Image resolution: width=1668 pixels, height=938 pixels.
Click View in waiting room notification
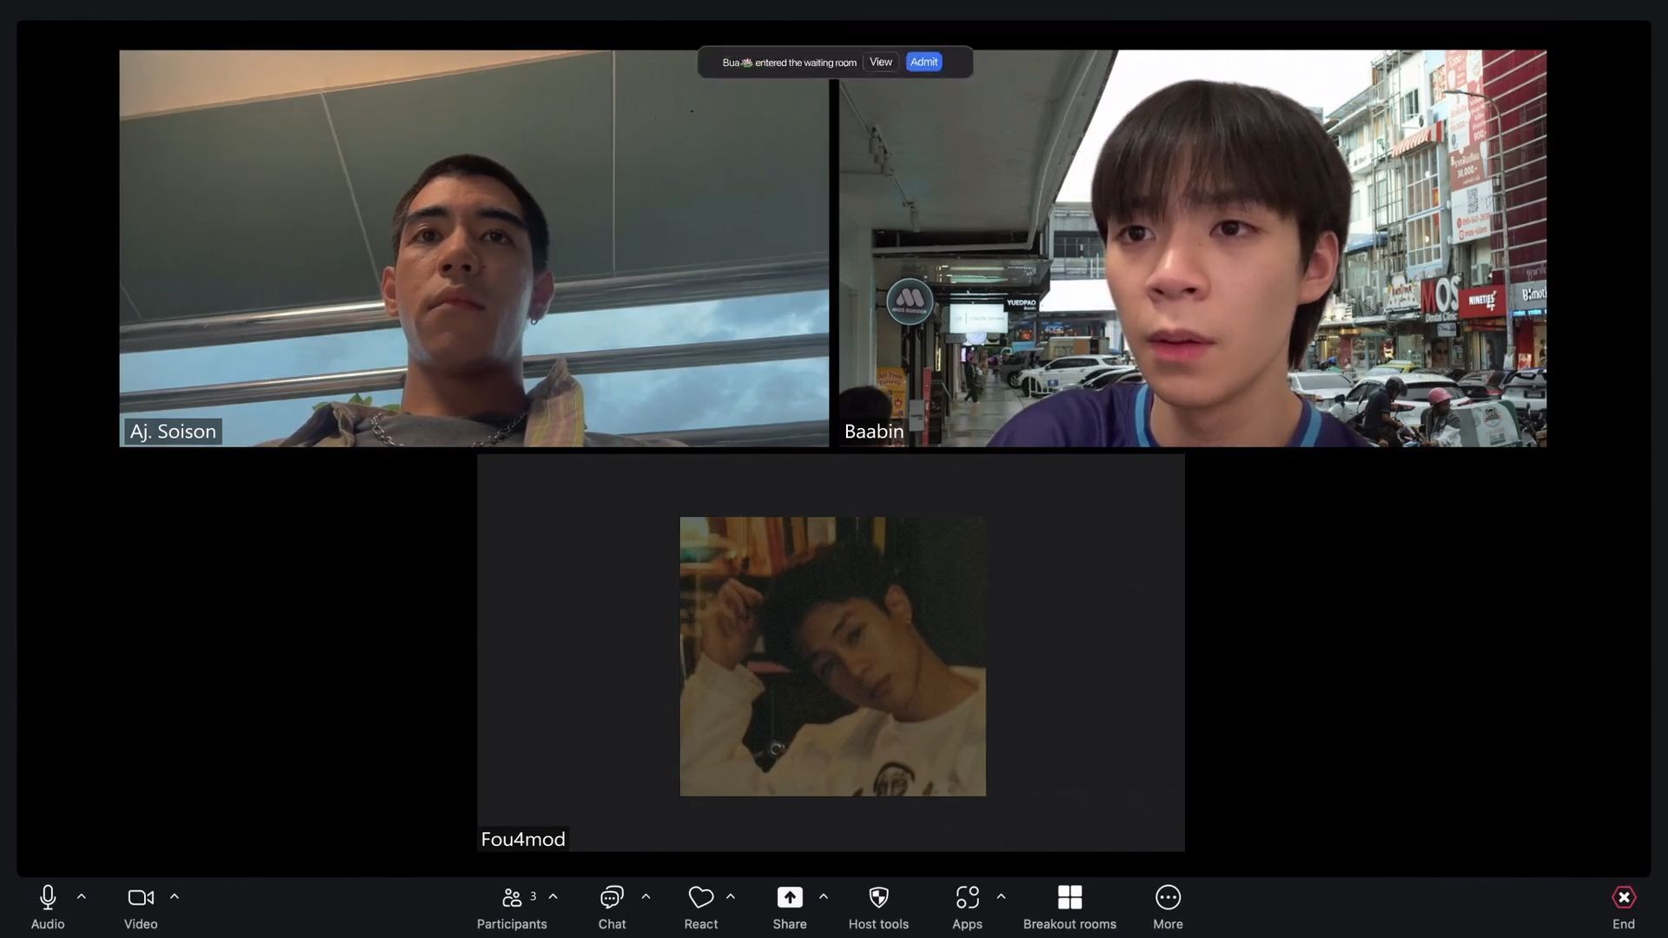pos(880,62)
